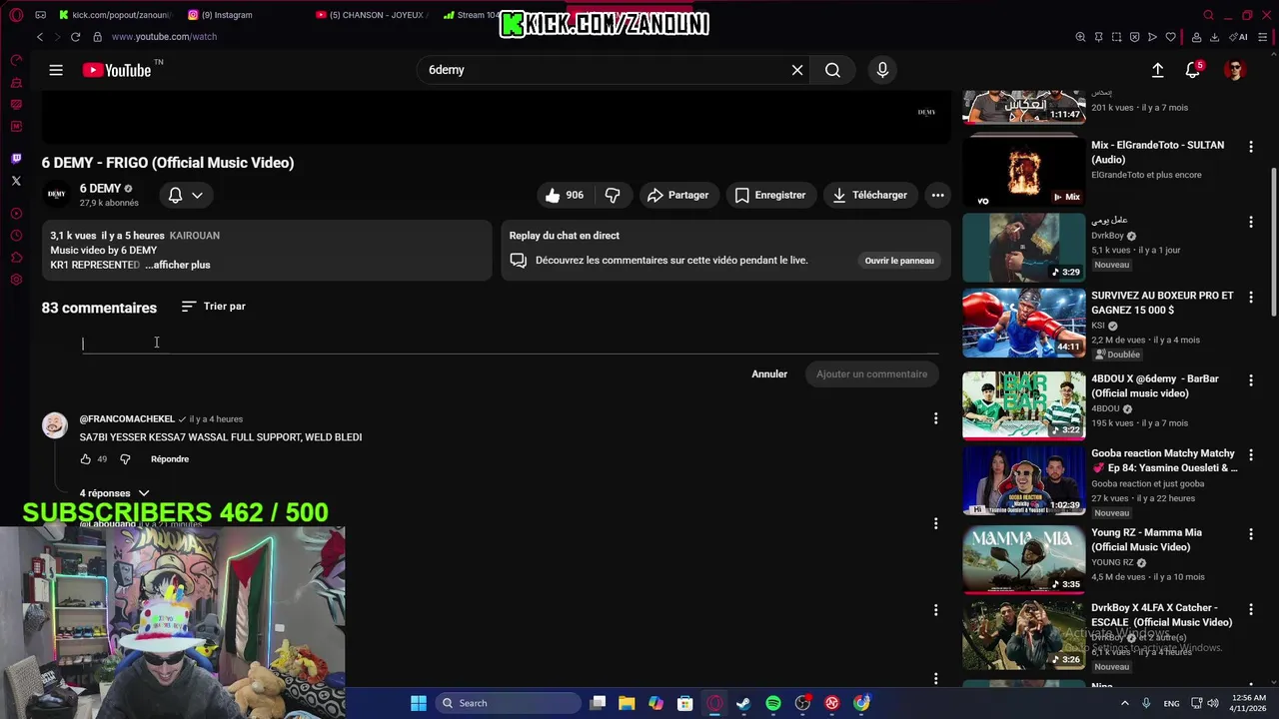Viewport: 1279px width, 719px height.
Task: Open 4BDOU X @6demy BarBar video title
Action: 1155,385
